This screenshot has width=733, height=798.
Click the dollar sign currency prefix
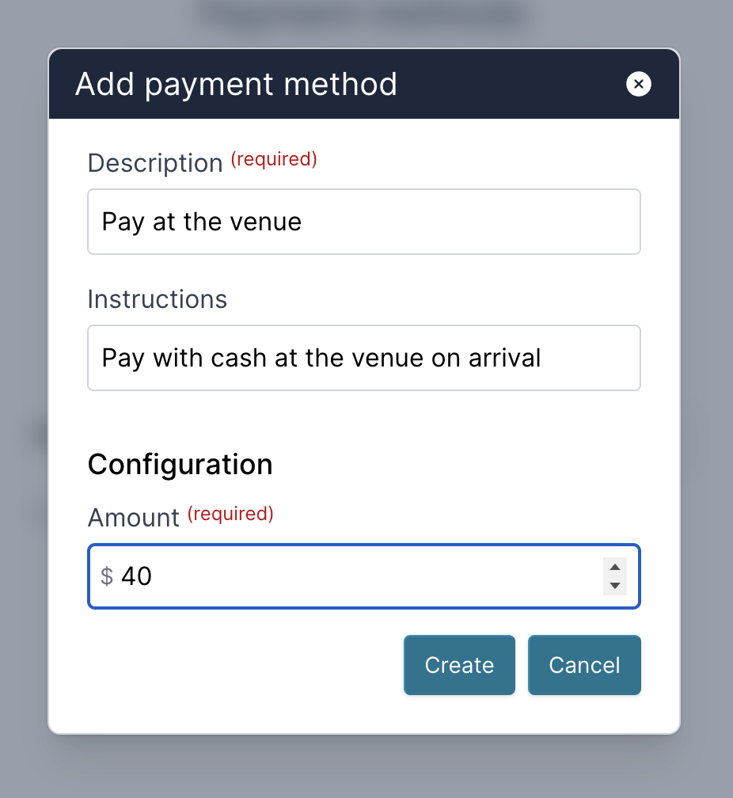[x=107, y=576]
